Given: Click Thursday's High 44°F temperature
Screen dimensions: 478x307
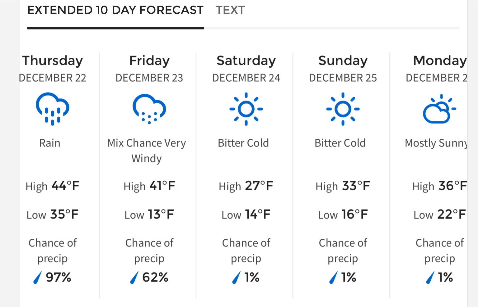Looking at the screenshot, I should [x=52, y=186].
